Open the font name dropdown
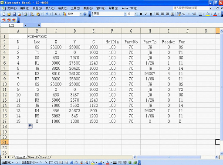Viewport: 223px width, 165px height. pos(125,14)
